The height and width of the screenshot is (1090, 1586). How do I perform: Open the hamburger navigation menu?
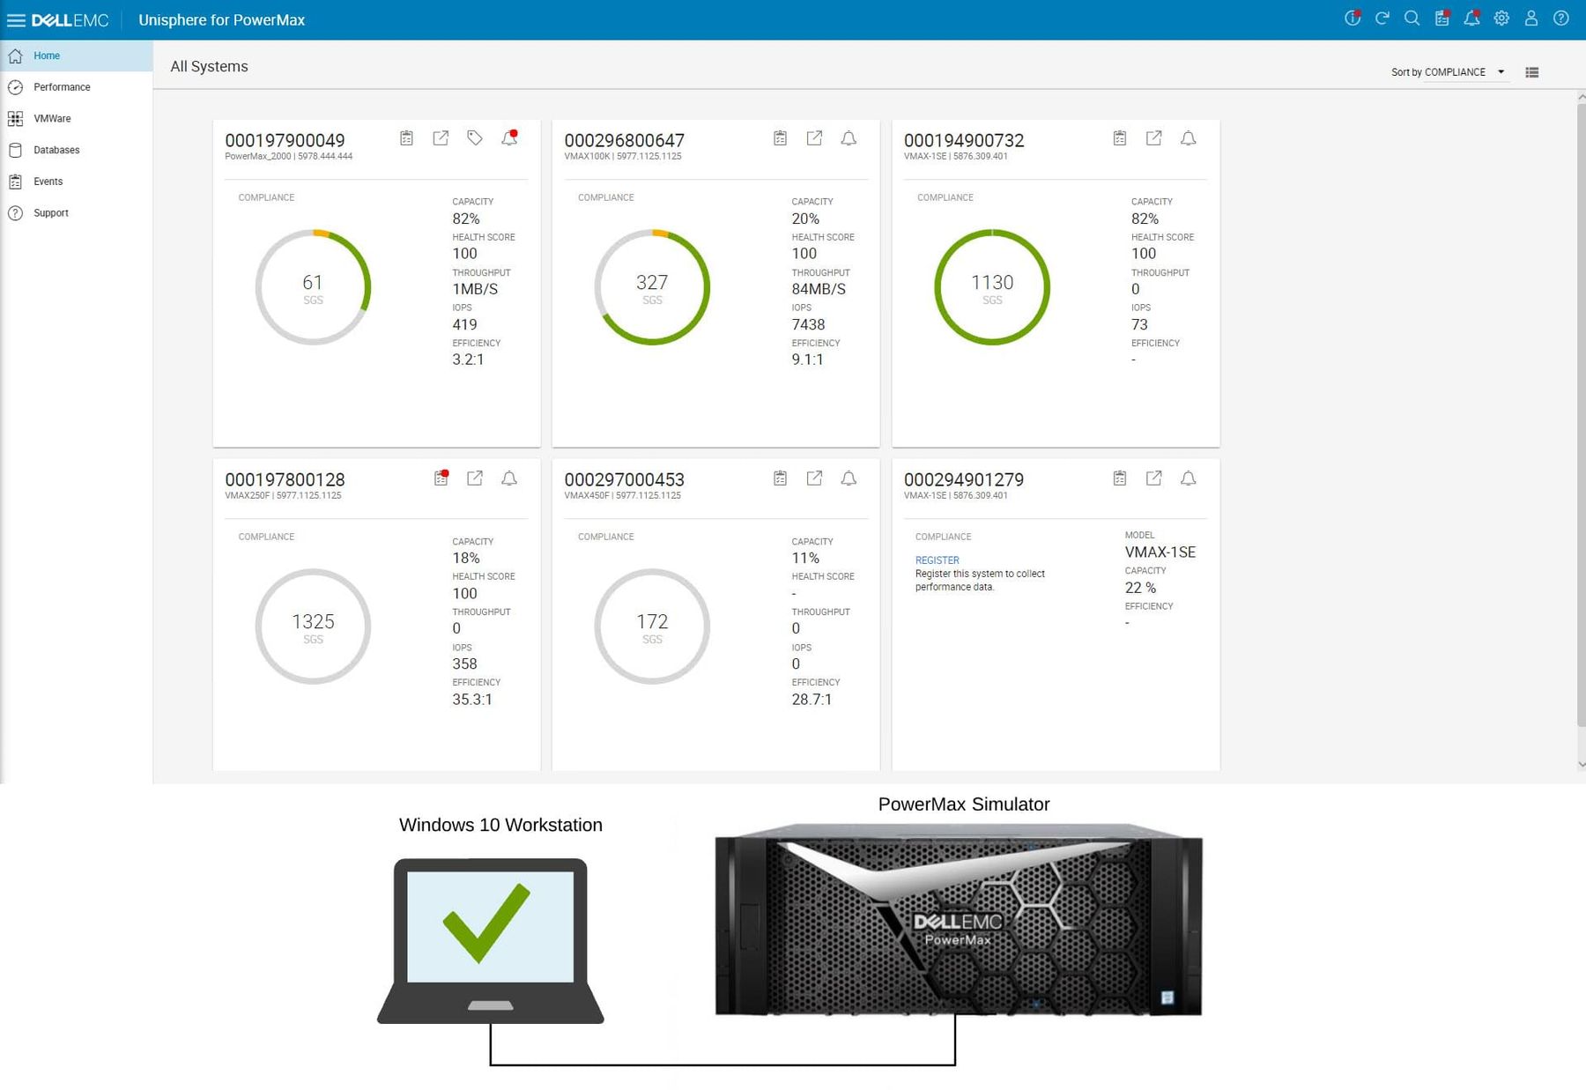pos(16,19)
